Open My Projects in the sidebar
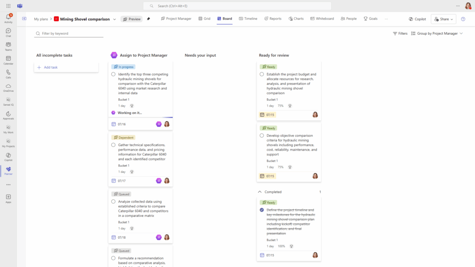475x267 pixels. coord(8,143)
